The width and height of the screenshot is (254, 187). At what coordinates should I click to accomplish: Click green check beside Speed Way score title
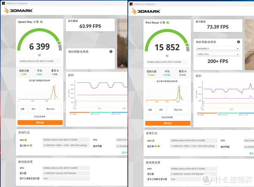coord(41,22)
